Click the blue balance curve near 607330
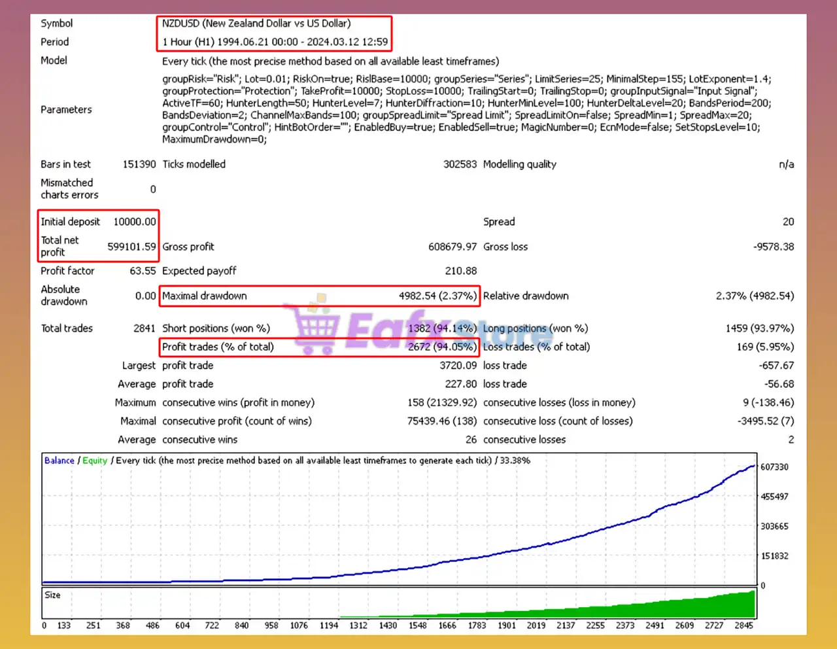The height and width of the screenshot is (649, 837). click(745, 467)
